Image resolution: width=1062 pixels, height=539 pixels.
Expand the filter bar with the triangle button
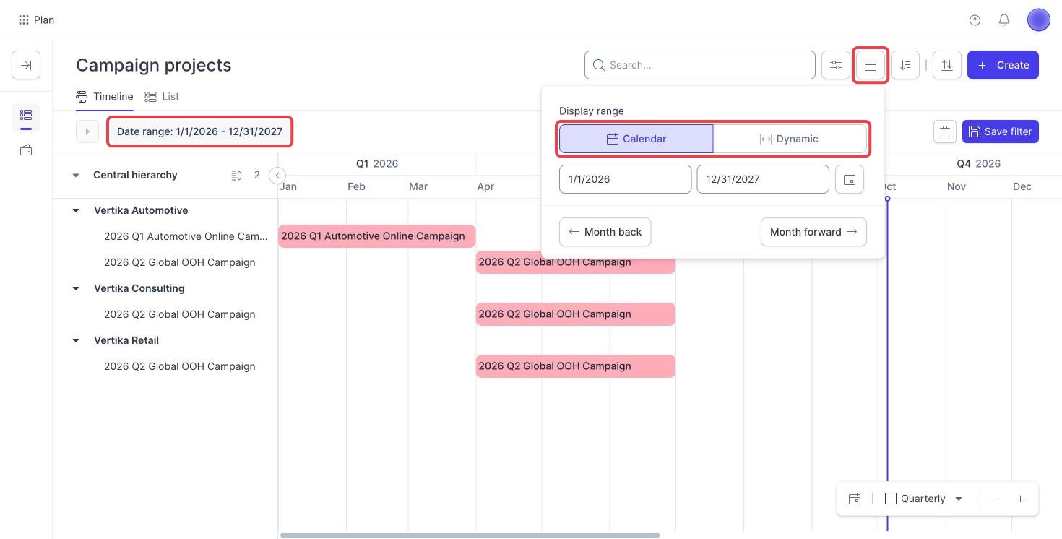(x=87, y=131)
